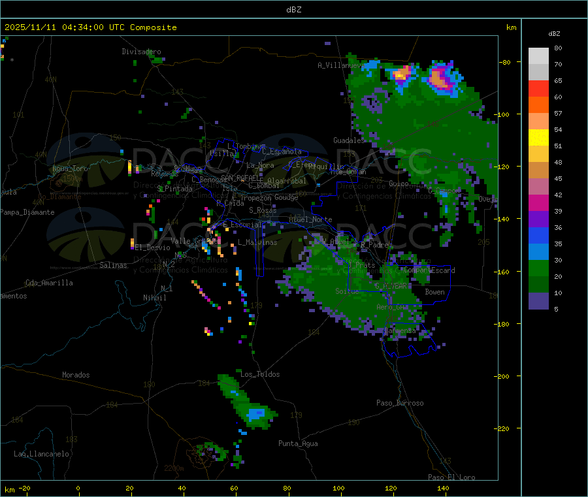This screenshot has height=497, width=588.
Task: Click the 'Lag.Llancanelo' map label
Action: pyautogui.click(x=41, y=455)
